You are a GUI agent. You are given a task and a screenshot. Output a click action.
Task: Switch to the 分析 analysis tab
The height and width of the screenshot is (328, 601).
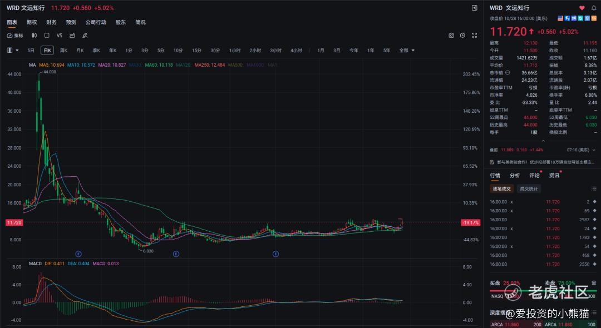515,176
